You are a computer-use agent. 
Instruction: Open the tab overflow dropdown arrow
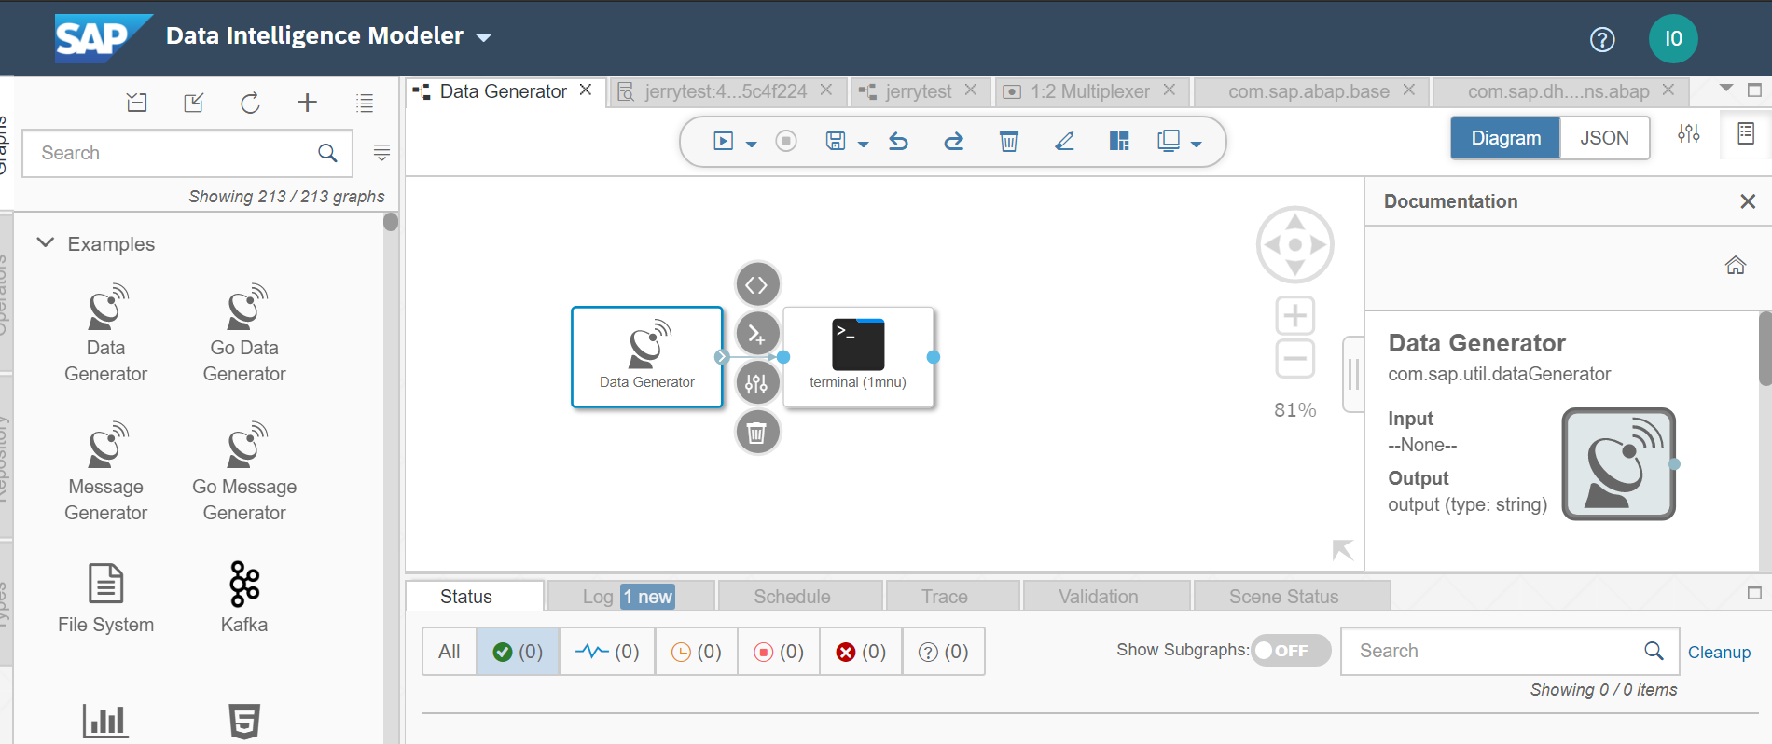pyautogui.click(x=1726, y=89)
